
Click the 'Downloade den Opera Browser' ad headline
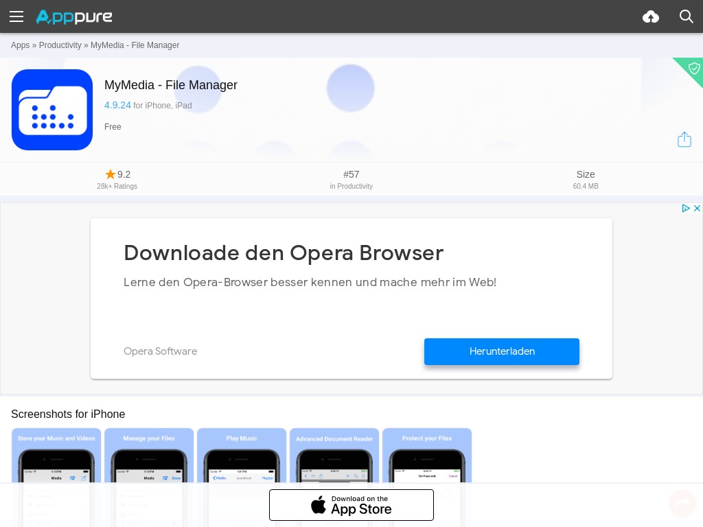tap(284, 253)
